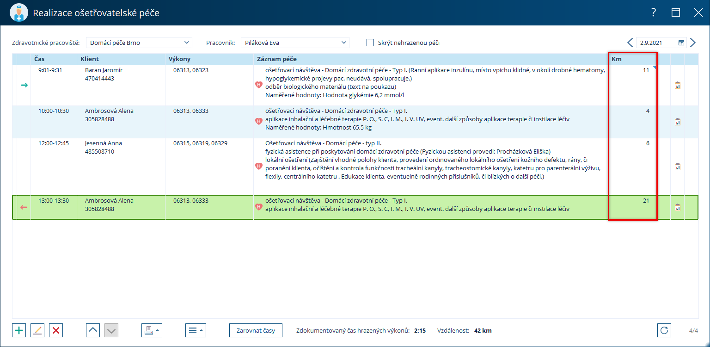Refresh the list with the reload icon
The image size is (710, 347).
[664, 330]
